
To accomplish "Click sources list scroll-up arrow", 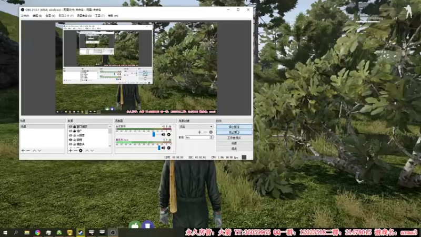I will (110, 126).
